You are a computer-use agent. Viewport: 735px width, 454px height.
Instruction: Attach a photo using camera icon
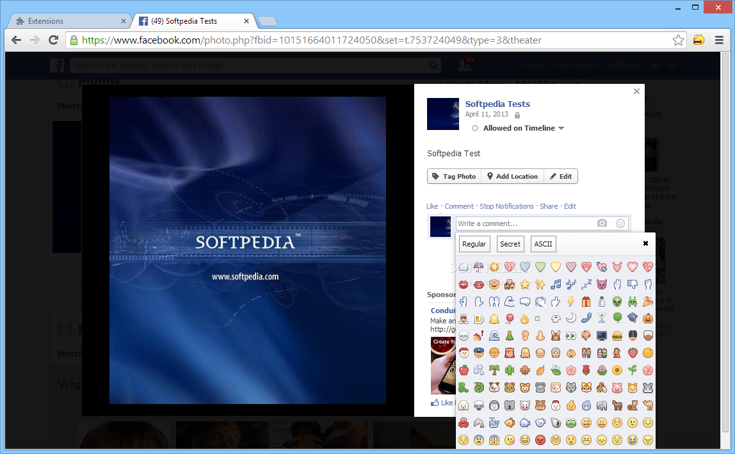pyautogui.click(x=602, y=223)
